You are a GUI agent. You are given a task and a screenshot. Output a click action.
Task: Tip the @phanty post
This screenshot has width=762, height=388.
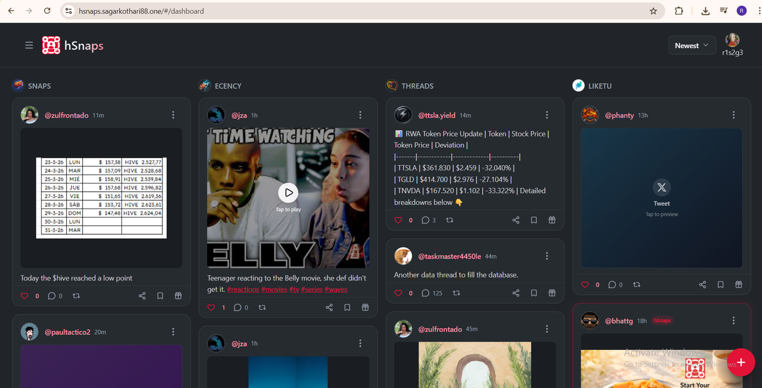pos(739,285)
